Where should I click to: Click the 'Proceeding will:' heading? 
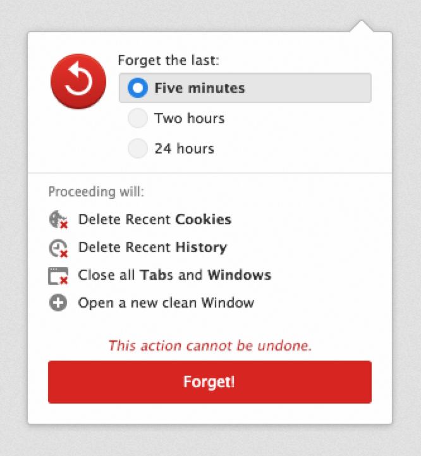(x=96, y=191)
